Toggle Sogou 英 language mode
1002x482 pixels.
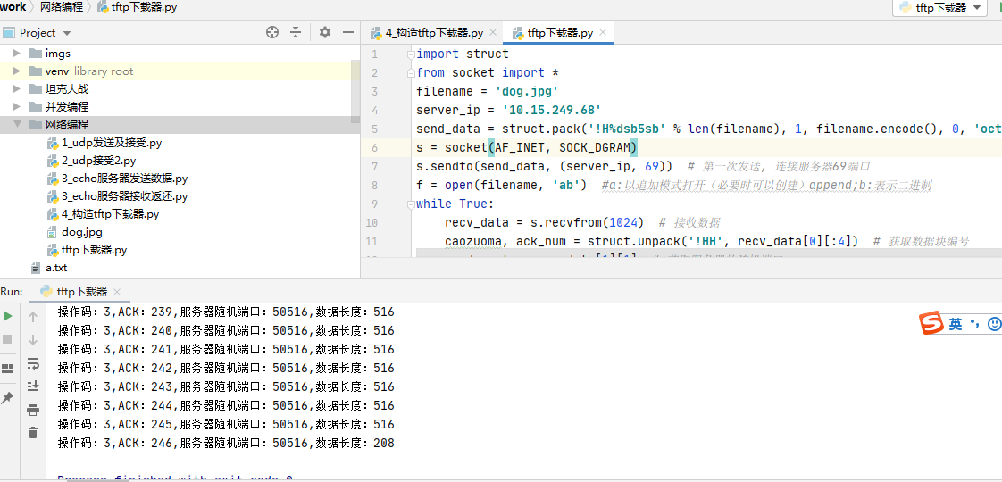click(956, 324)
